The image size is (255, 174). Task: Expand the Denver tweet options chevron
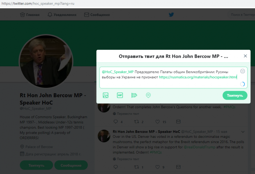[243, 132]
